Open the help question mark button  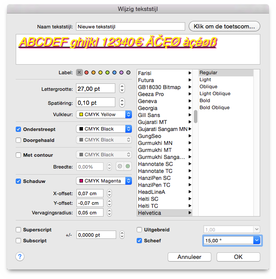(20, 257)
